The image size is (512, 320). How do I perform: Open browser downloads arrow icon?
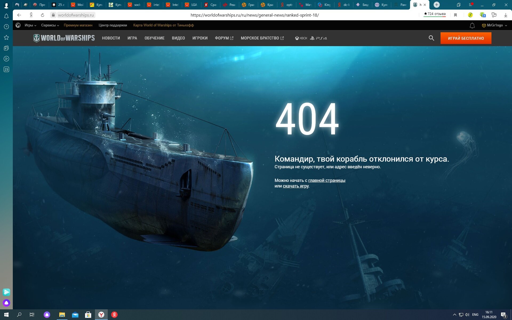click(506, 15)
